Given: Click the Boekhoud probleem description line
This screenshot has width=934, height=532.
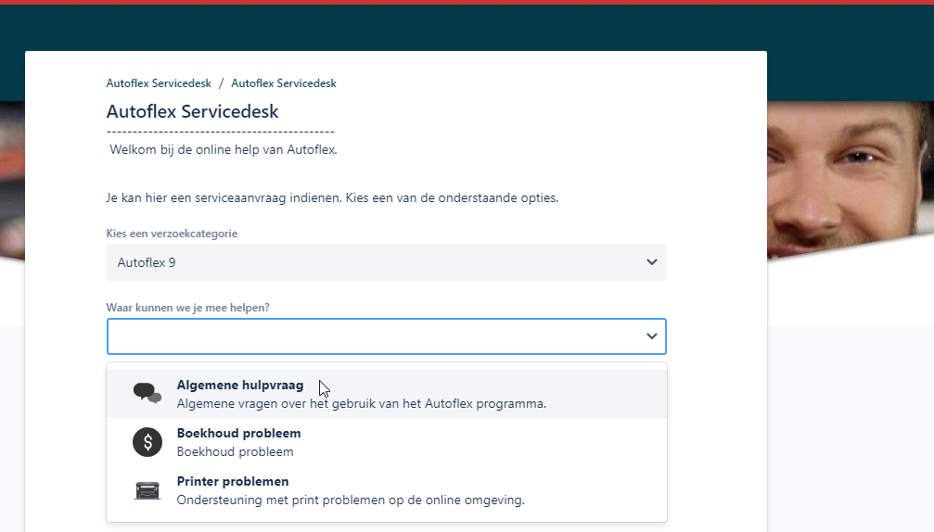Looking at the screenshot, I should tap(235, 451).
